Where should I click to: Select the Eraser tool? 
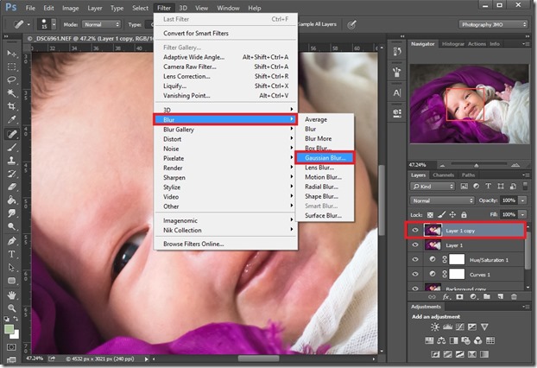coord(11,187)
